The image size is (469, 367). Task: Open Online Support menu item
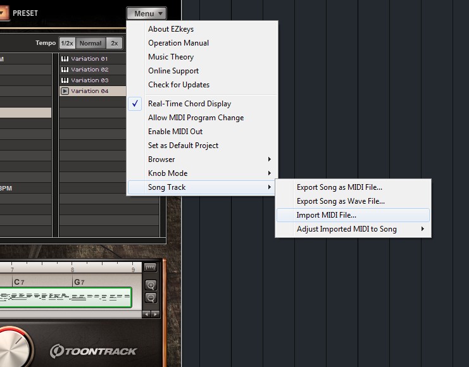[x=202, y=71]
